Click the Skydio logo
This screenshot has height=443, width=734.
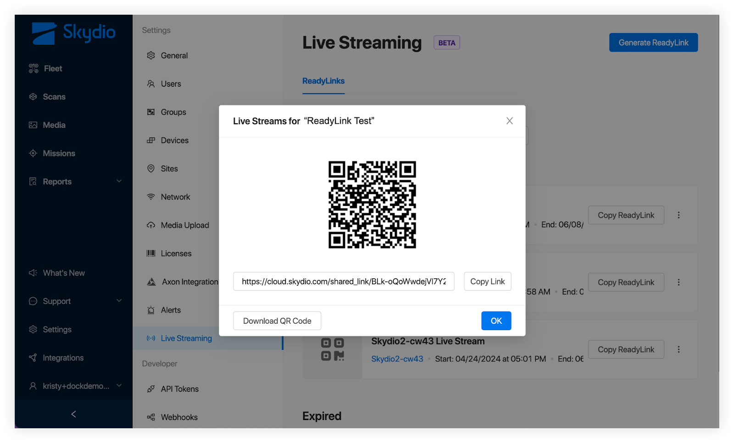[73, 33]
